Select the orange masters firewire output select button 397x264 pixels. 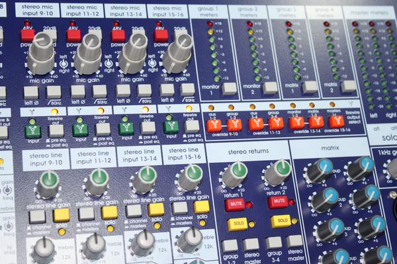click(x=336, y=122)
